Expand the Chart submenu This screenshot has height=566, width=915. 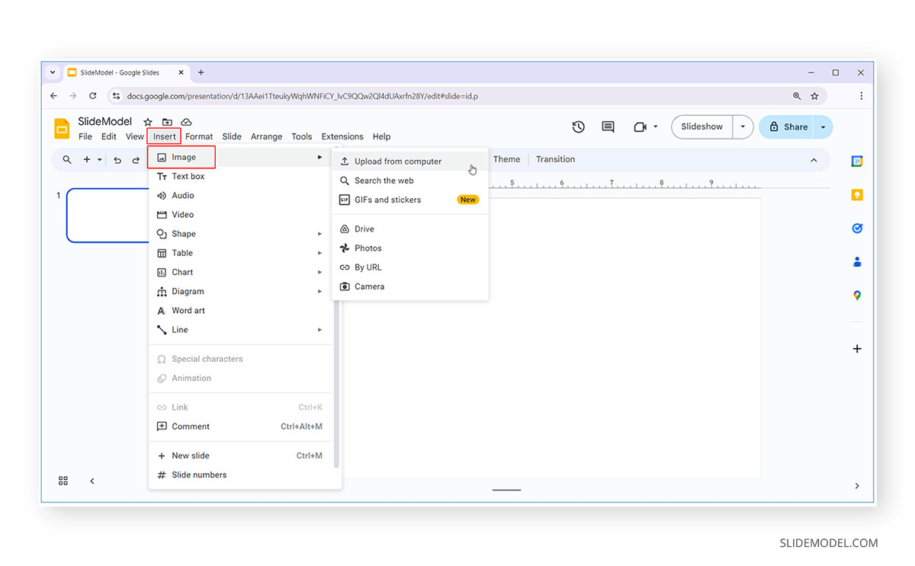(319, 272)
